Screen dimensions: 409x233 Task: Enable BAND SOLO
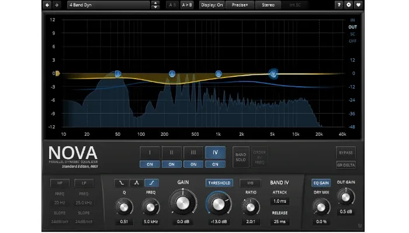click(x=241, y=157)
